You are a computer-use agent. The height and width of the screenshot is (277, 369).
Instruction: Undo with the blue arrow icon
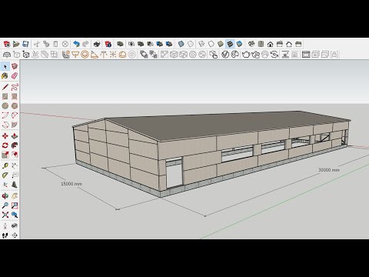point(76,44)
